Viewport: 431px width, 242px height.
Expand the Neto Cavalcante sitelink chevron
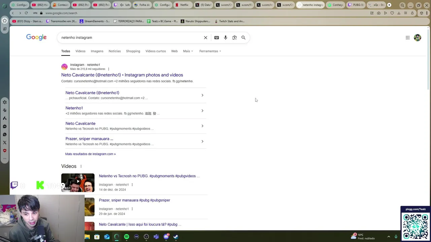click(202, 126)
